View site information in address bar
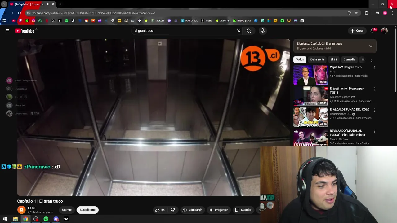Image resolution: width=397 pixels, height=223 pixels. tap(28, 13)
